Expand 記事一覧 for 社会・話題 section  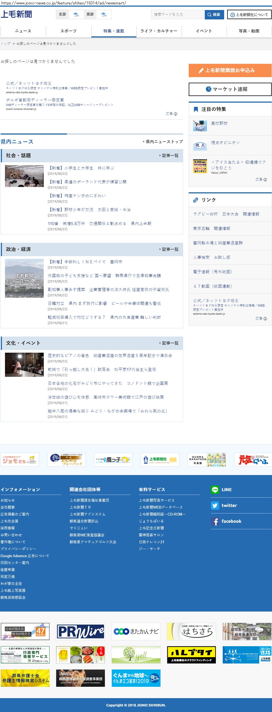(169, 156)
